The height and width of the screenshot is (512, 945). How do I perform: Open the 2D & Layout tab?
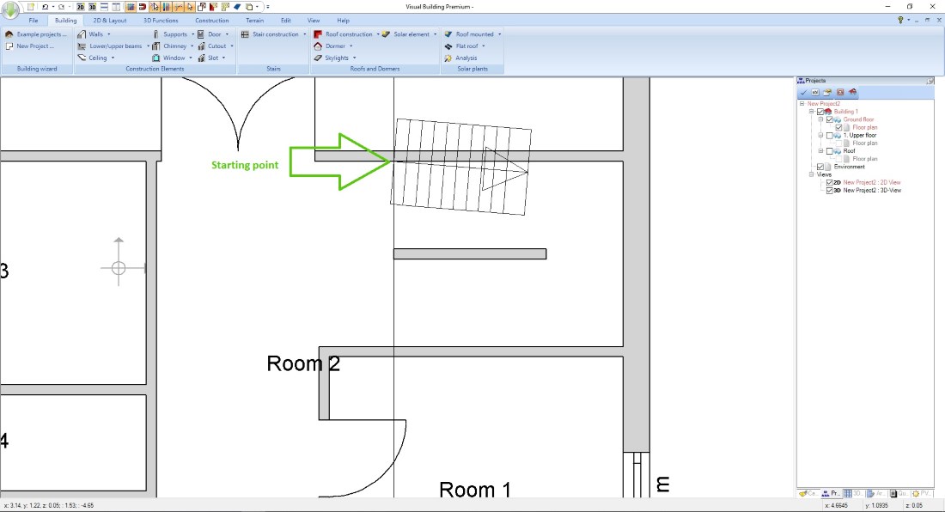click(x=110, y=20)
